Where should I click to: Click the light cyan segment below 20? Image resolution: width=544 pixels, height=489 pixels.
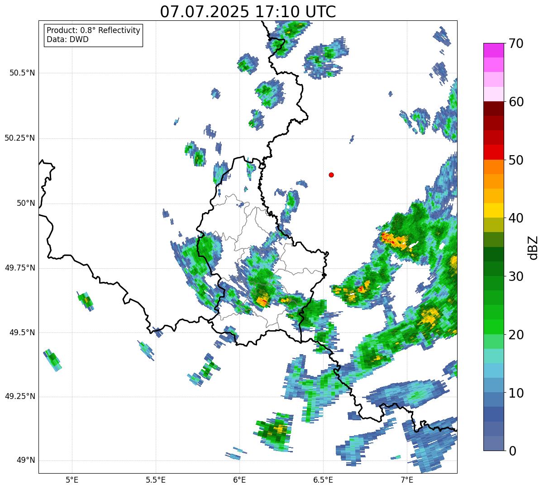[493, 356]
